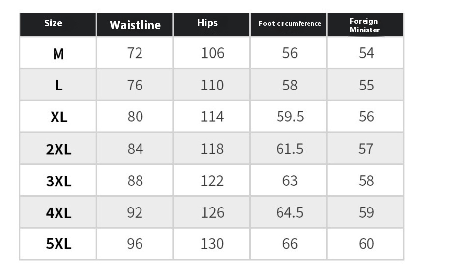
Task: Select the hips value 110
Action: [212, 85]
